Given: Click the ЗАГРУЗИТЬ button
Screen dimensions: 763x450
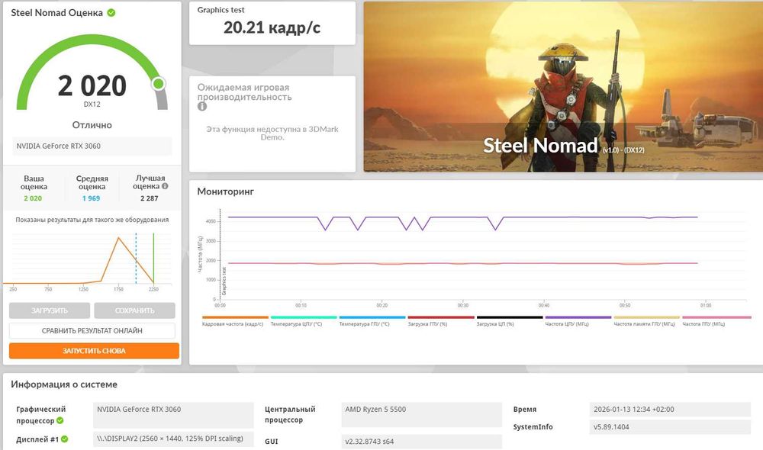Looking at the screenshot, I should pos(50,310).
